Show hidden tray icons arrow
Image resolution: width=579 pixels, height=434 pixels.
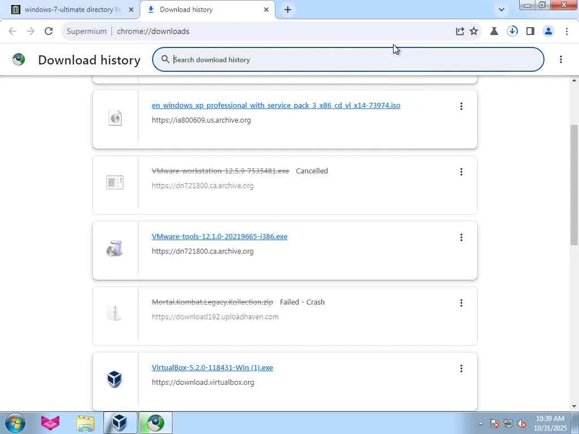coord(481,423)
